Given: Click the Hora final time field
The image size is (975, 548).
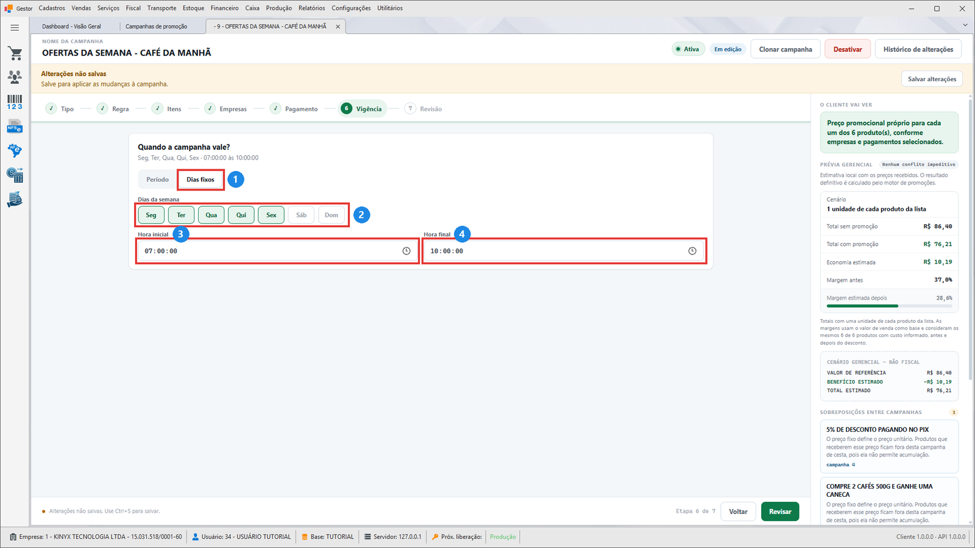Looking at the screenshot, I should click(x=564, y=251).
